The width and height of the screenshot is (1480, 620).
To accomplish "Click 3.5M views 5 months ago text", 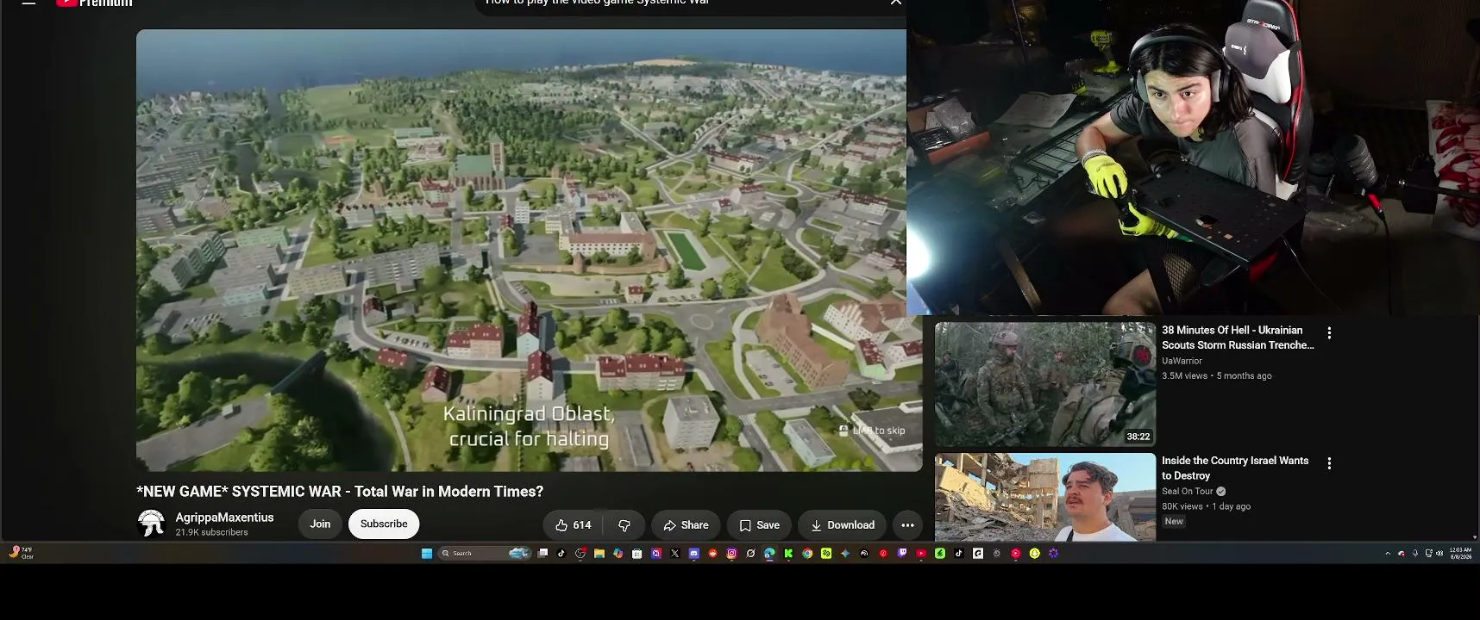I will tap(1216, 375).
